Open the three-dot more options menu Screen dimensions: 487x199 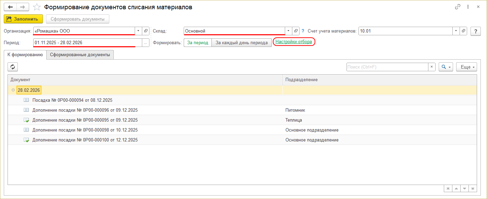pos(467,7)
